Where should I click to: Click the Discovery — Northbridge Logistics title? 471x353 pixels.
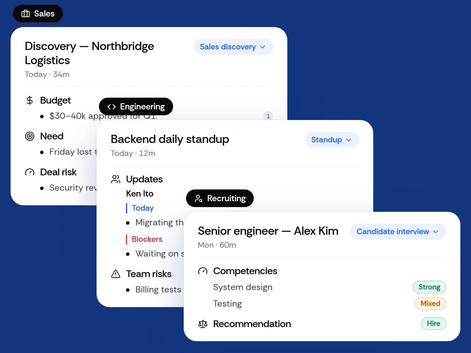click(x=89, y=53)
